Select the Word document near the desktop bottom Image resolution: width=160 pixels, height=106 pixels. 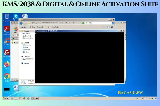click(16, 89)
